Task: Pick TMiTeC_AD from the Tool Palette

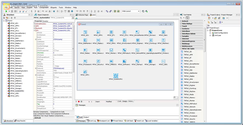Action: tap(188, 52)
